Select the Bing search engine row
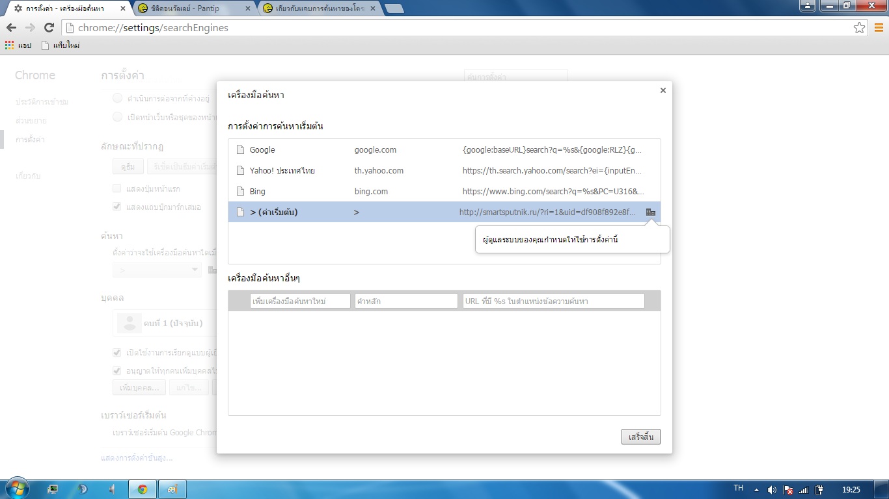The height and width of the screenshot is (499, 889). (444, 191)
